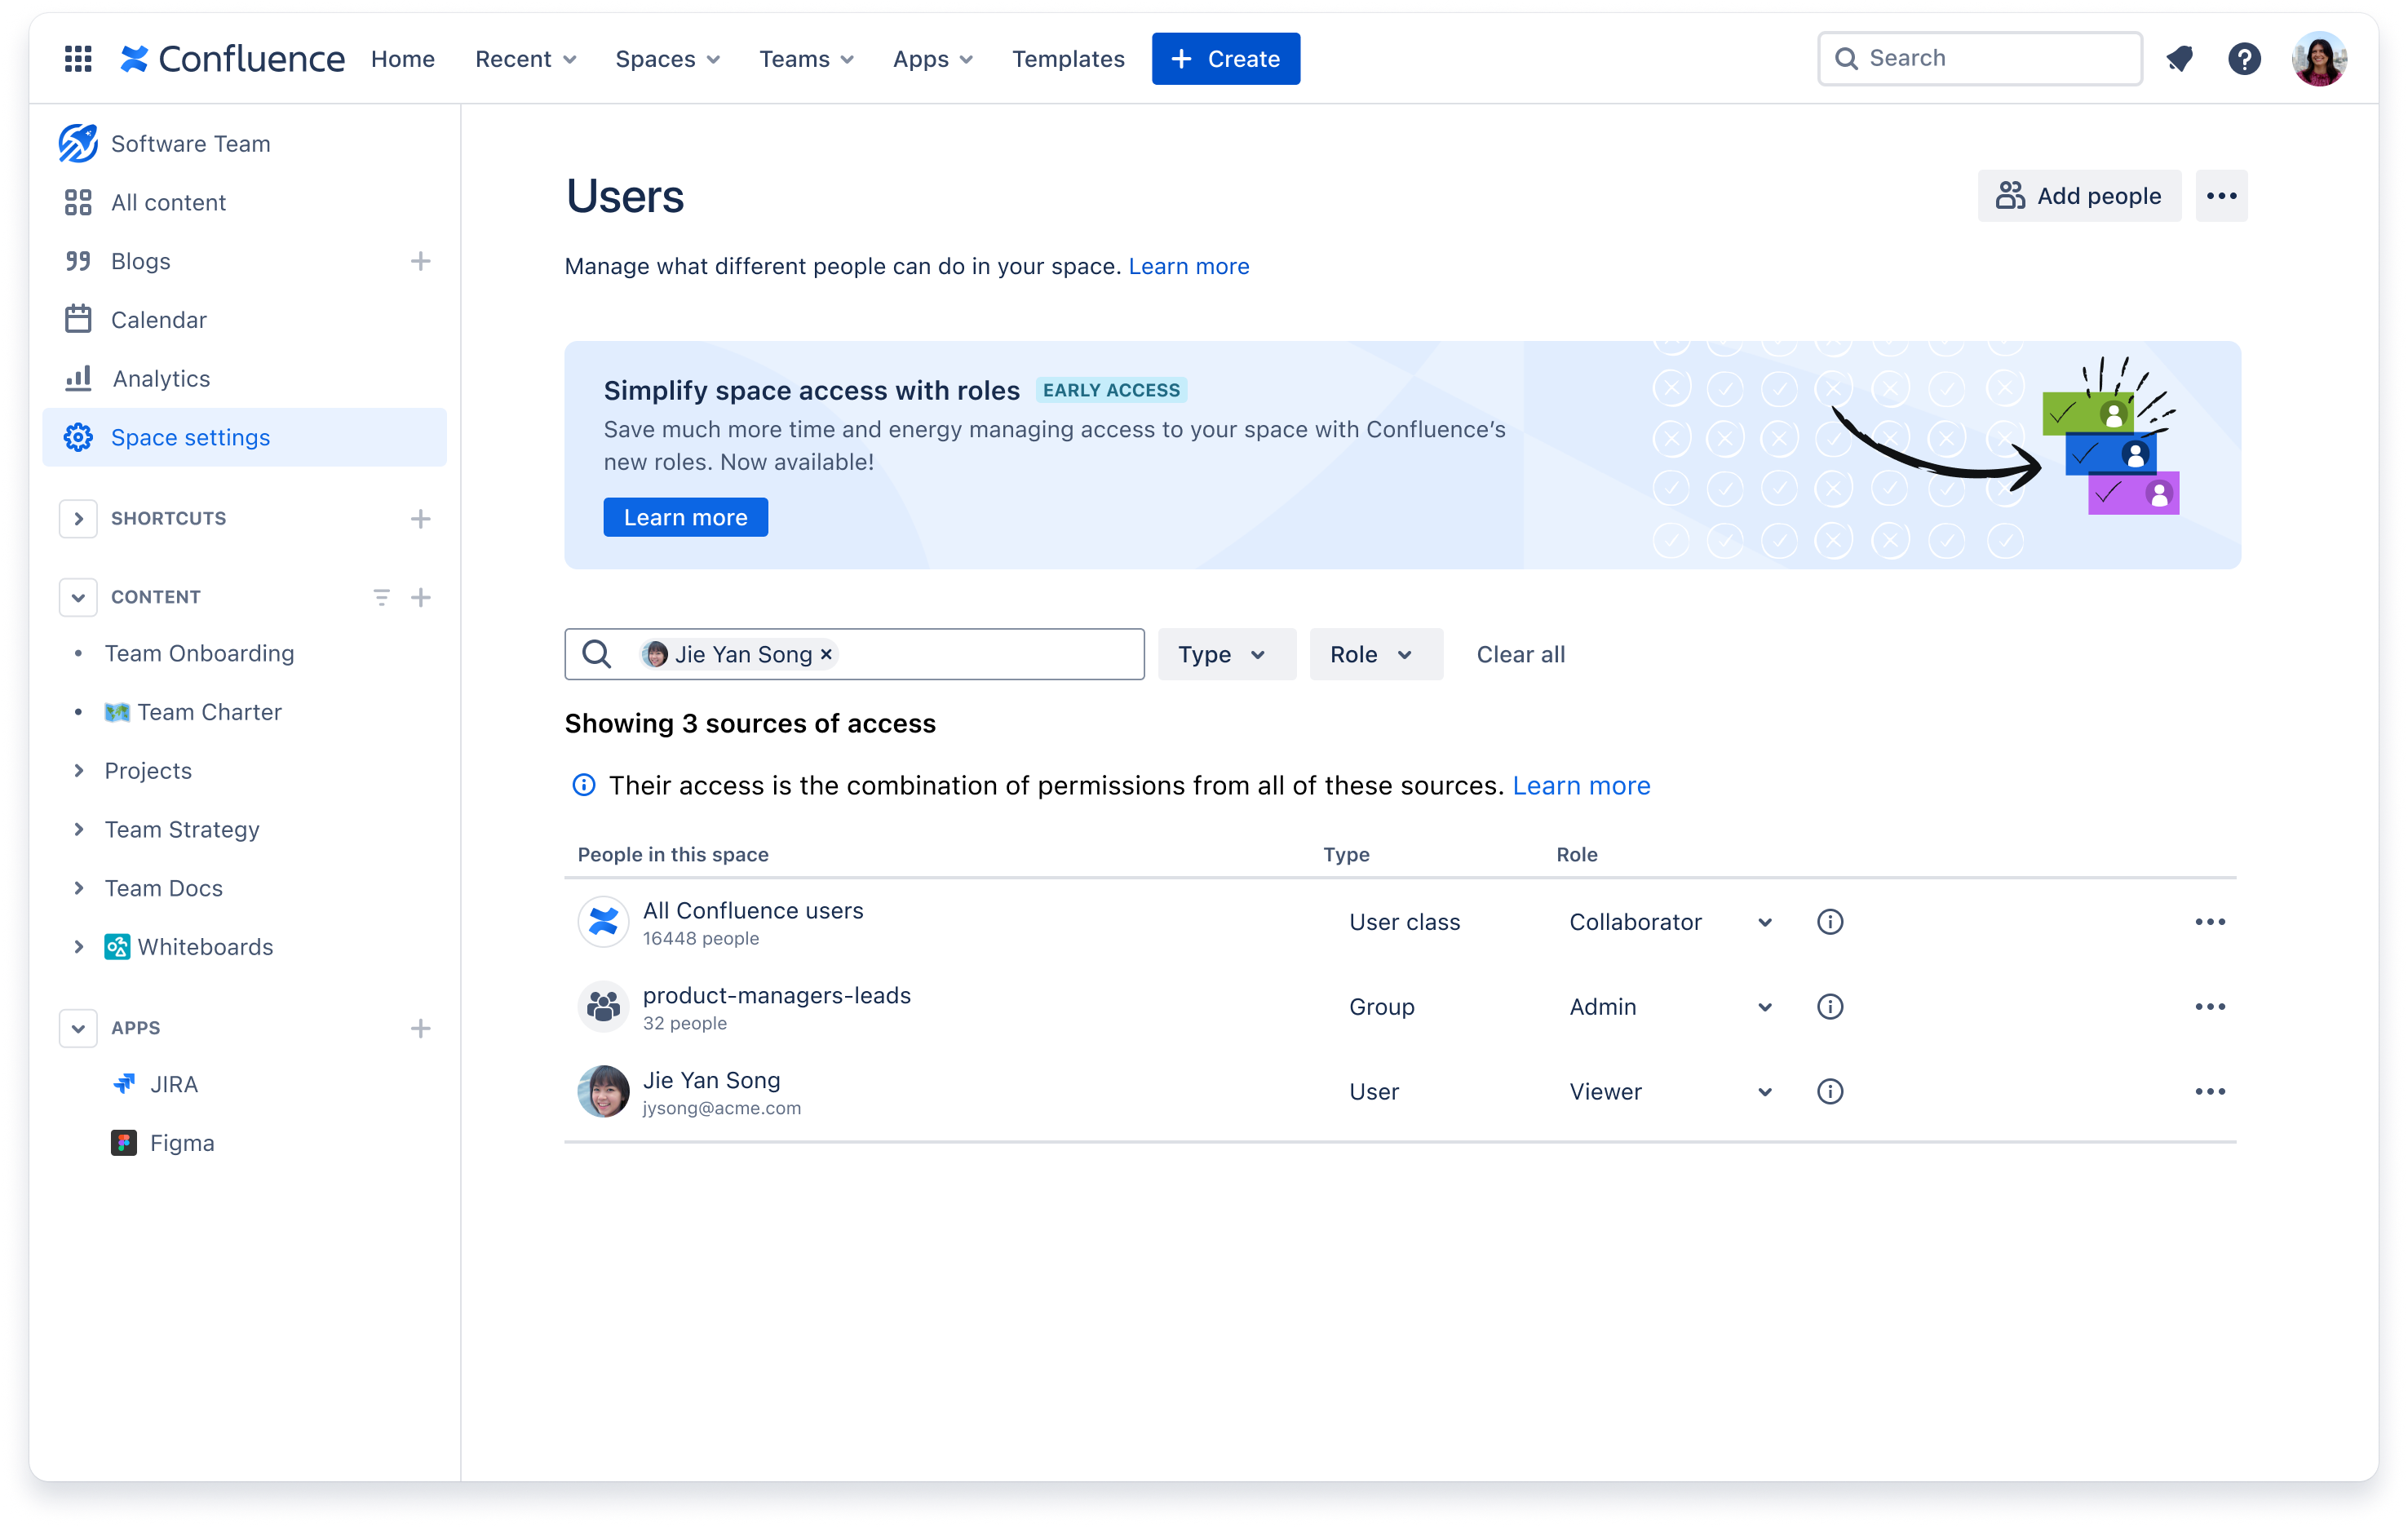Open the help question mark icon
The width and height of the screenshot is (2408, 1527).
tap(2245, 58)
